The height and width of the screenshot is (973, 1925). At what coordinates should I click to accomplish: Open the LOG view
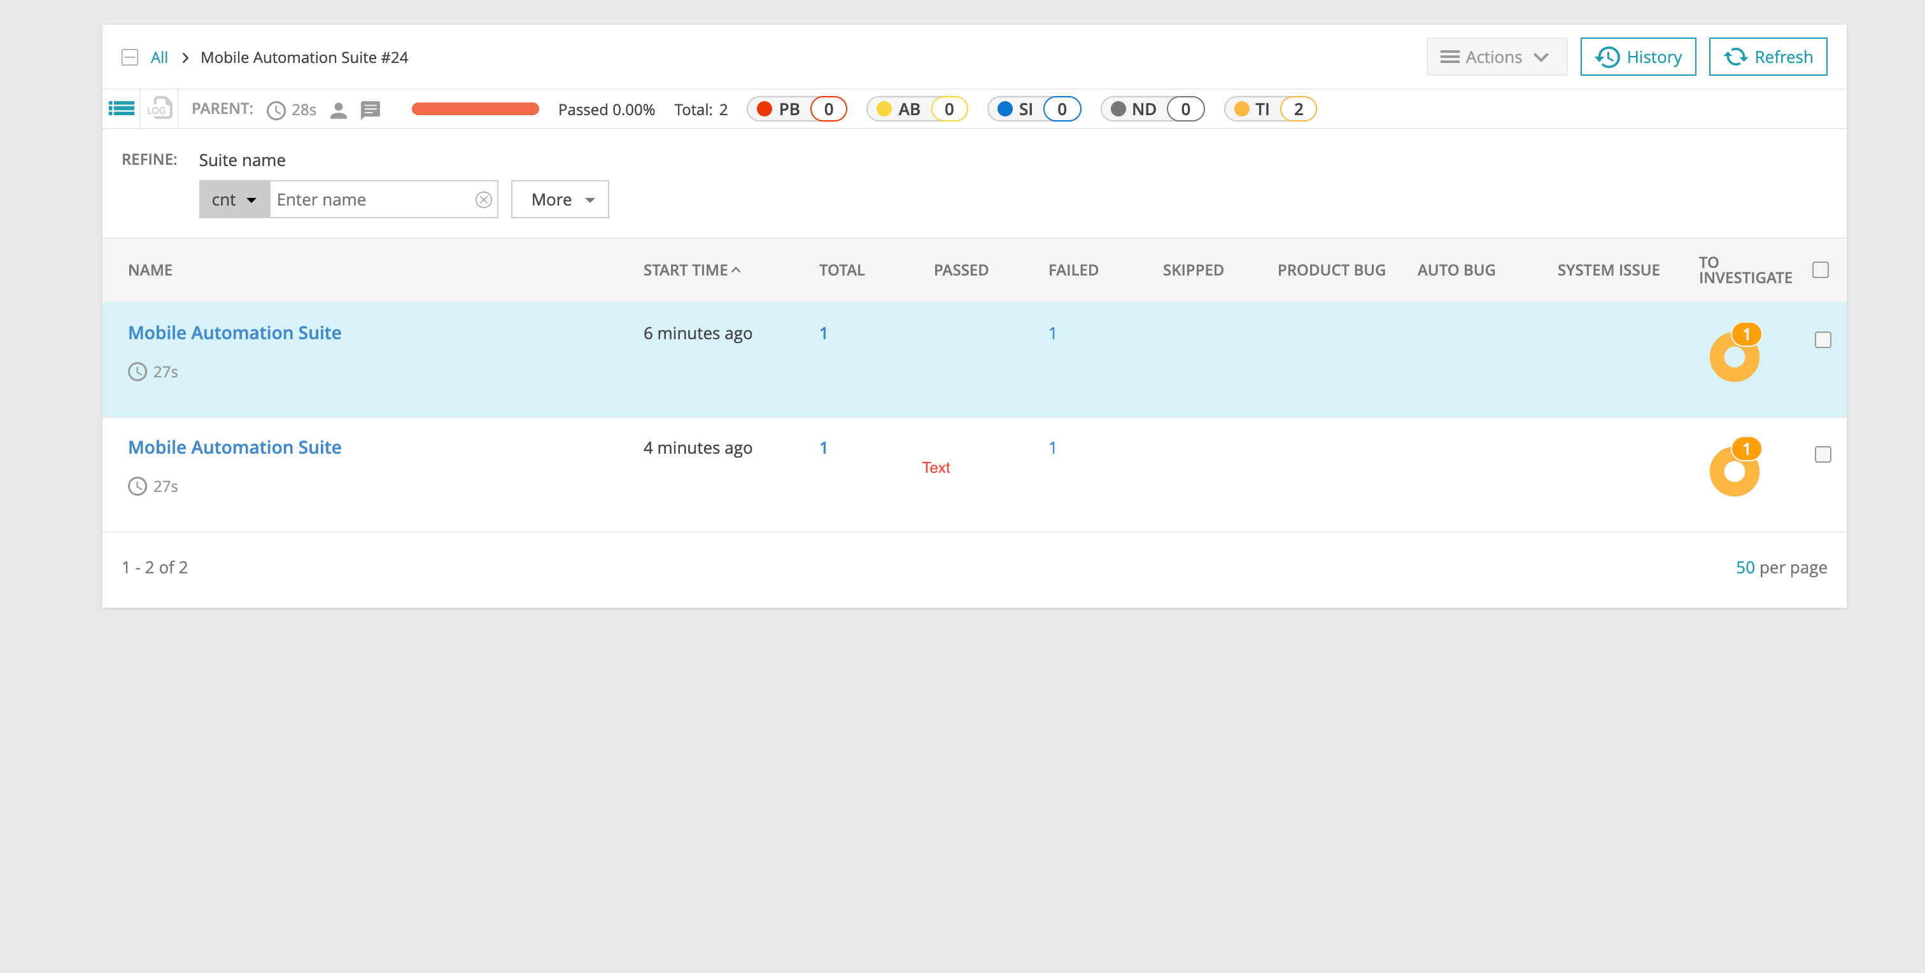158,108
